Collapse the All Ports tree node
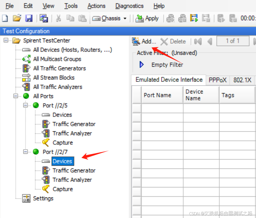The width and height of the screenshot is (256, 218). pyautogui.click(x=16, y=96)
